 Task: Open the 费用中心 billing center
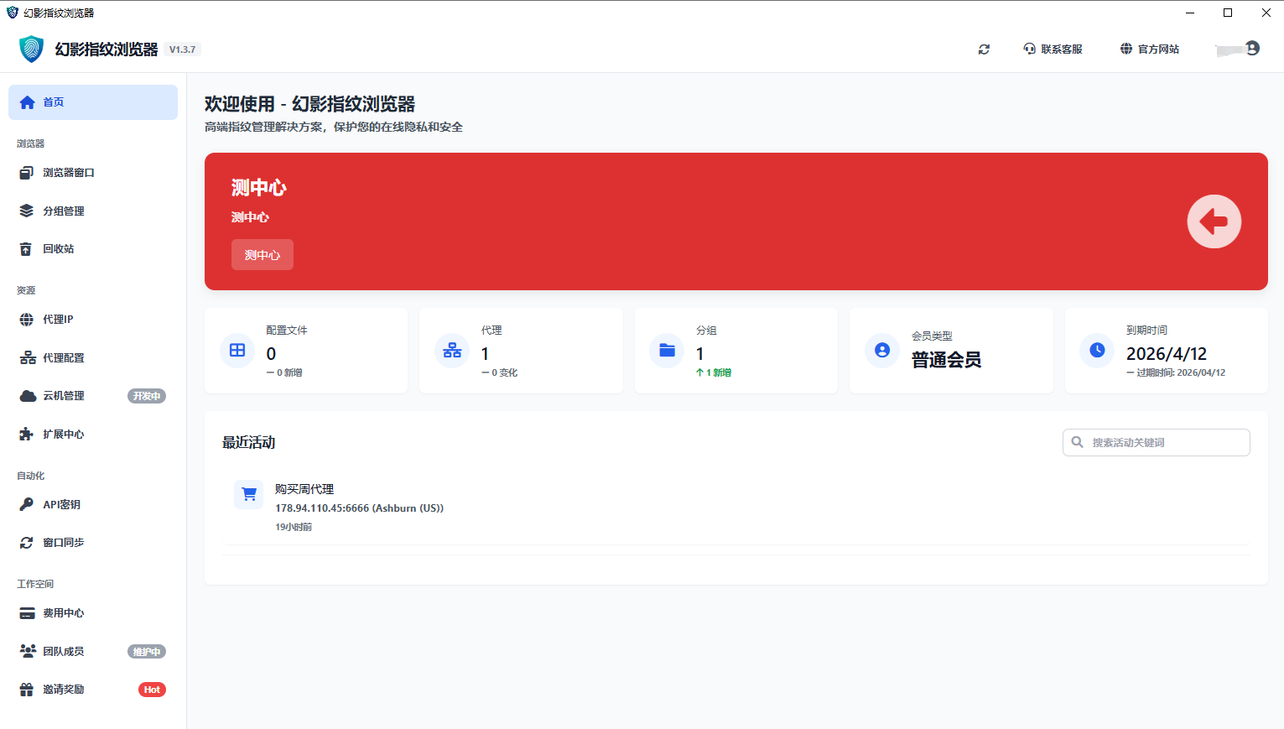62,612
